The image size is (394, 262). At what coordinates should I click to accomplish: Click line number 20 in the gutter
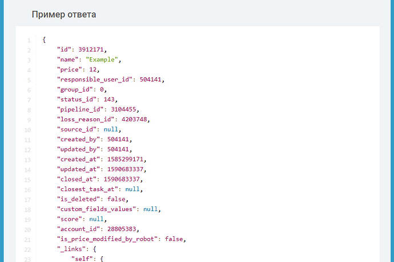pos(27,229)
